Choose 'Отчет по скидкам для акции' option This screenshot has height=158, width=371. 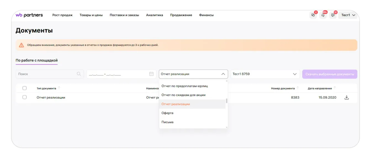pyautogui.click(x=183, y=95)
